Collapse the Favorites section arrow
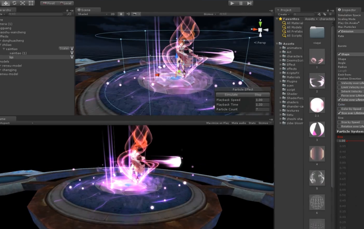Viewport: 364px width, 229px height. (x=277, y=19)
